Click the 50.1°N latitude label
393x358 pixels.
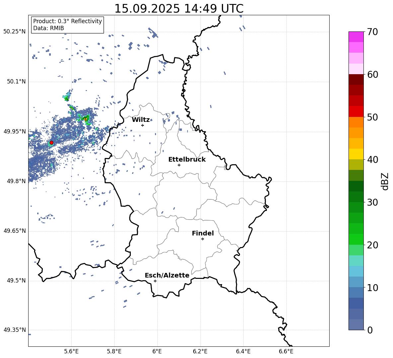coord(16,82)
